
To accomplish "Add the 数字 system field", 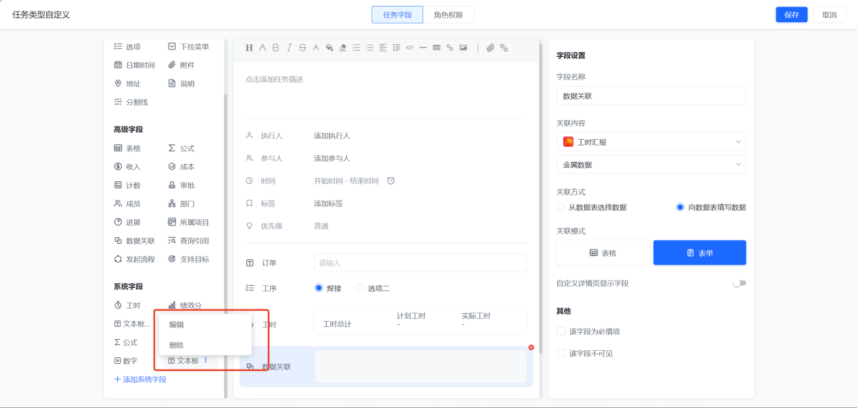I will pos(126,361).
